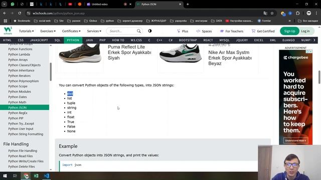Switch to the WhatsApp pinned tab
The height and width of the screenshot is (180, 321).
(13, 4)
